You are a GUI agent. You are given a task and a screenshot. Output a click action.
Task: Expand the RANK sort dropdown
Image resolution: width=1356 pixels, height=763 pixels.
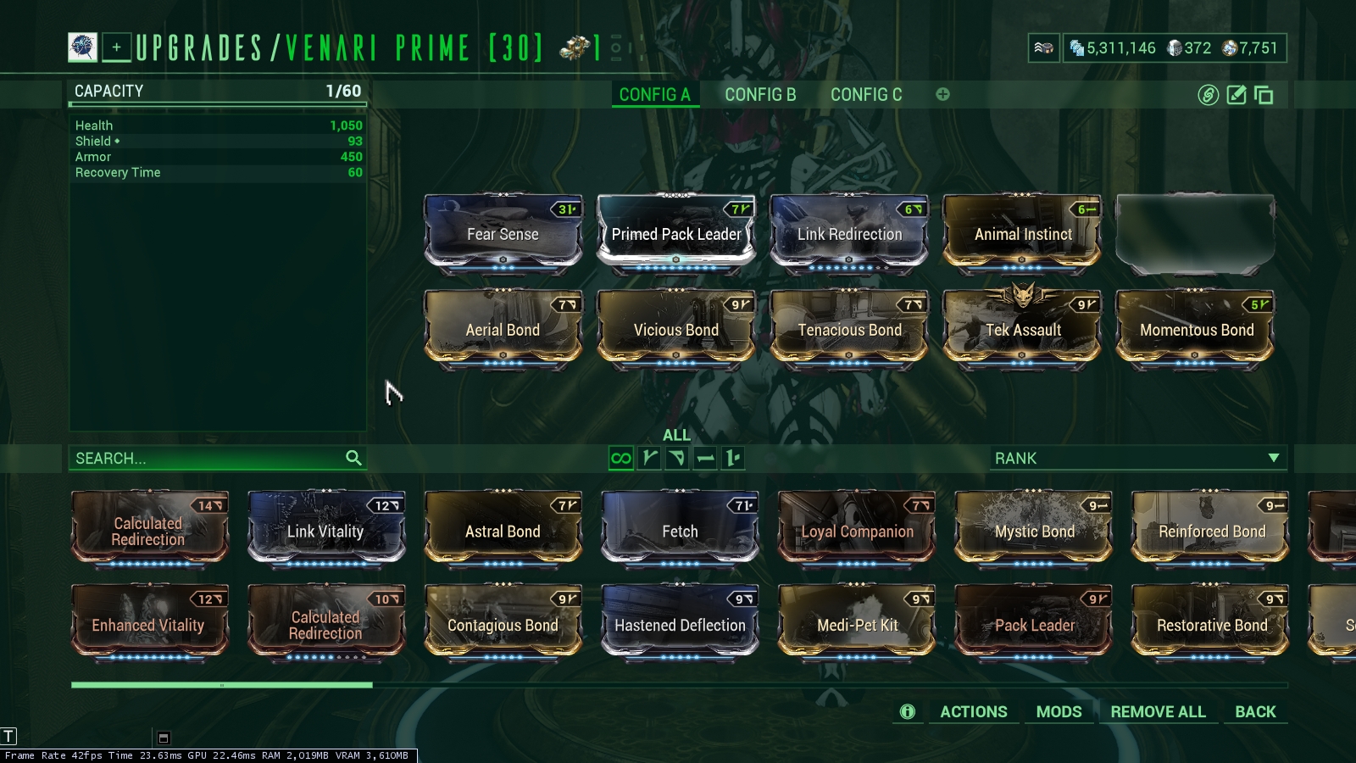tap(1138, 458)
